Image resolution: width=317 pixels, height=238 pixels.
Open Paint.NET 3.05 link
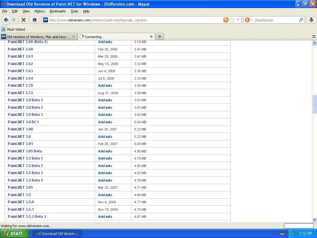tap(20, 187)
